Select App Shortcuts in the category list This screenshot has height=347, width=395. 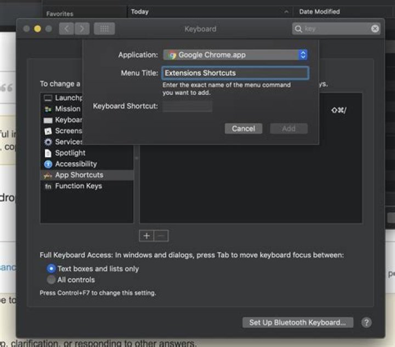tap(87, 175)
